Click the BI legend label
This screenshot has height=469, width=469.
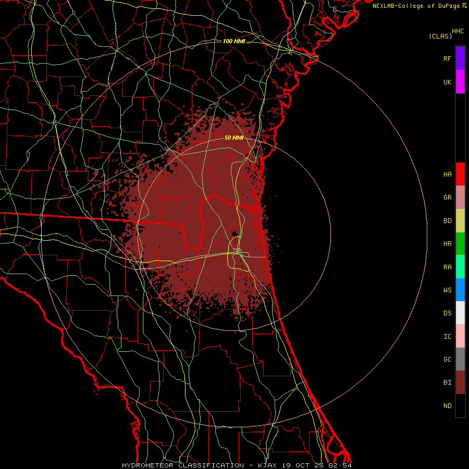coord(447,382)
